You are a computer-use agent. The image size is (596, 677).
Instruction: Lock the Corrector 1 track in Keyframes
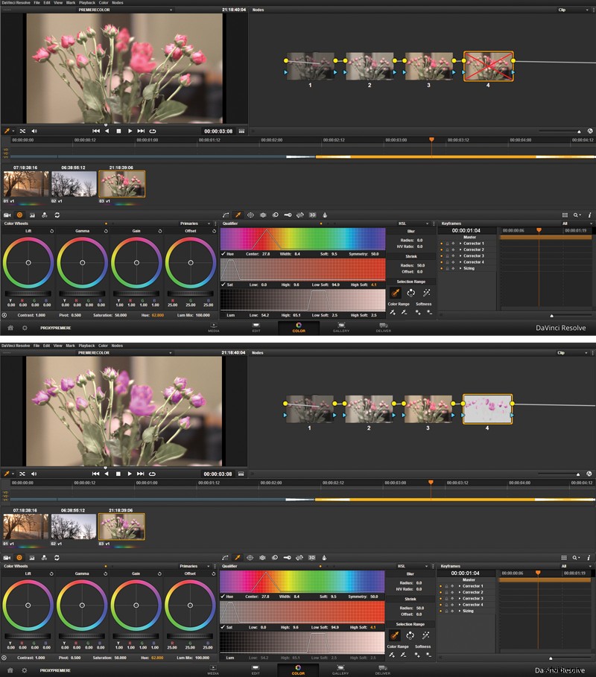447,244
